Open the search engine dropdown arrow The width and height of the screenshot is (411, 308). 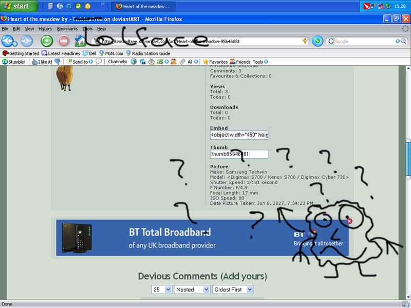point(397,41)
